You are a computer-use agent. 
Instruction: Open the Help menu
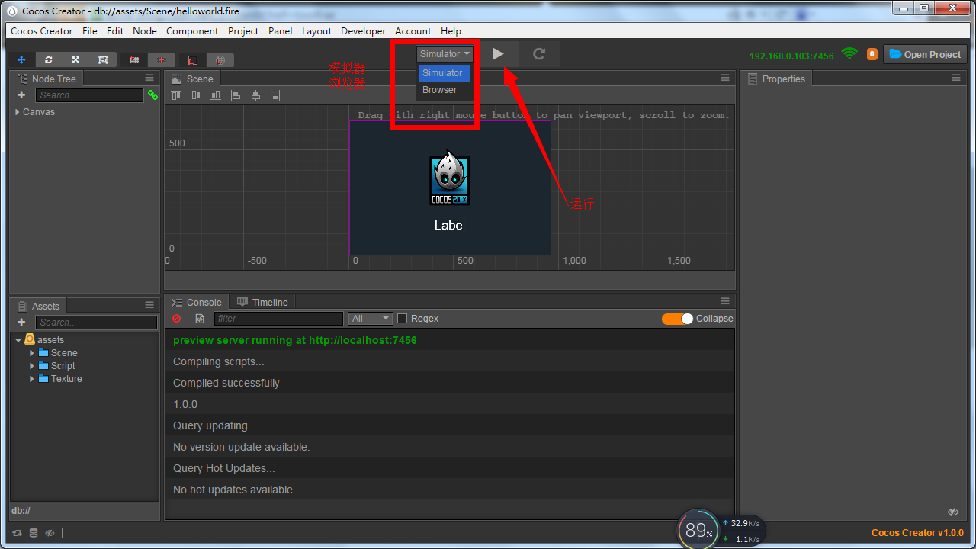[451, 31]
